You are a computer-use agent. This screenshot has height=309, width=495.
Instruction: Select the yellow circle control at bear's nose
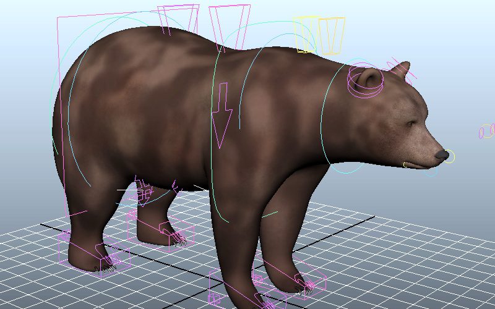[x=450, y=156]
